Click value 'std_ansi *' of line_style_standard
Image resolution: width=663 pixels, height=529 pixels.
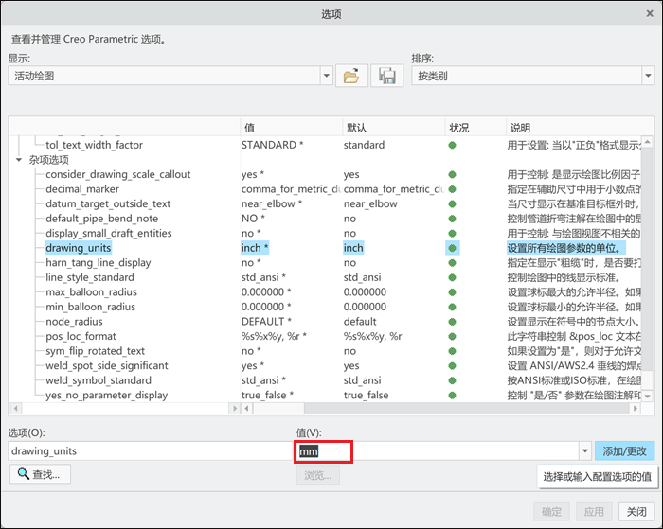pos(263,277)
